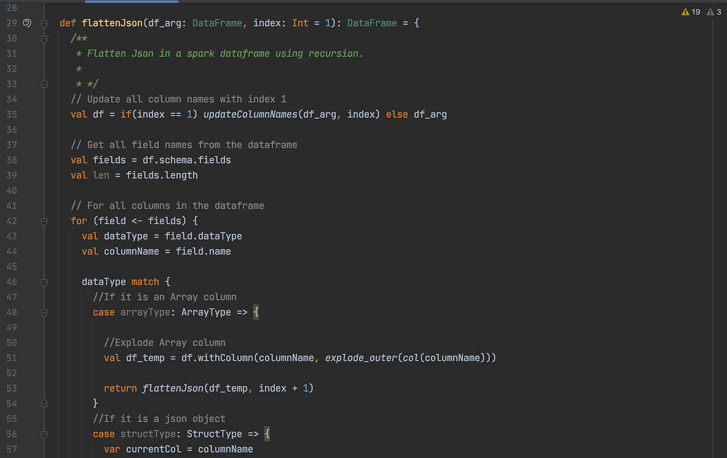This screenshot has height=458, width=727.
Task: Collapse the match block fold at line 46
Action: pos(44,282)
